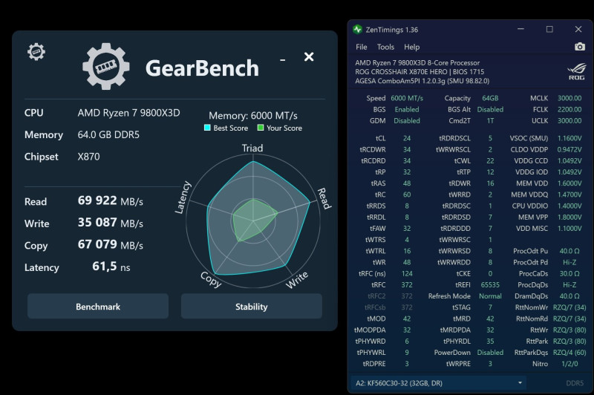This screenshot has width=594, height=395.
Task: Click the Copy axis label on radar chart
Action: 211,279
